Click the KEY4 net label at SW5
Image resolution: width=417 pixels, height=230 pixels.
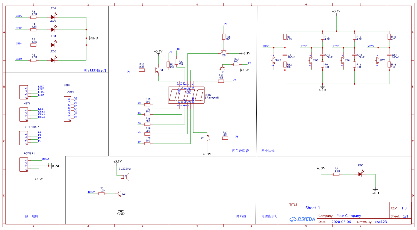click(x=371, y=46)
